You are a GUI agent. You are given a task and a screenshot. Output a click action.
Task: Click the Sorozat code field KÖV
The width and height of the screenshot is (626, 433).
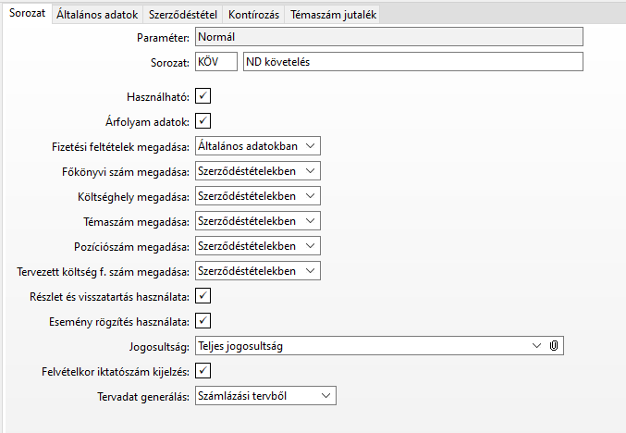coord(215,62)
